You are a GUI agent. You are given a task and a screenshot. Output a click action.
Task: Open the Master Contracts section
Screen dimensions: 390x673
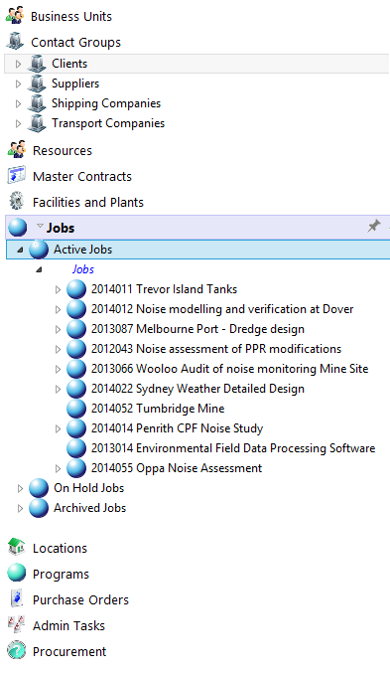pyautogui.click(x=81, y=176)
